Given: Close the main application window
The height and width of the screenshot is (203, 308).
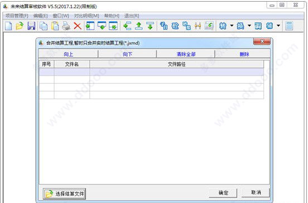Looking at the screenshot, I should (x=296, y=5).
